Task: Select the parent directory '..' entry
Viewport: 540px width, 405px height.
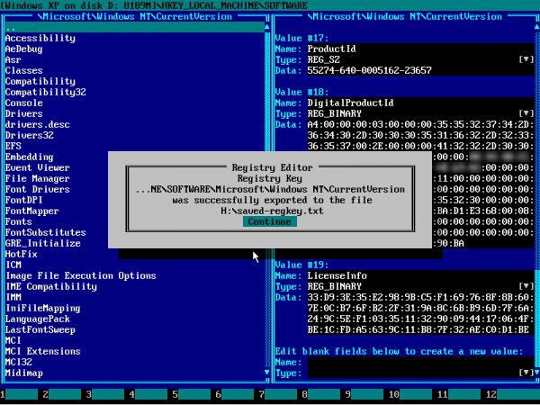Action: [135, 27]
